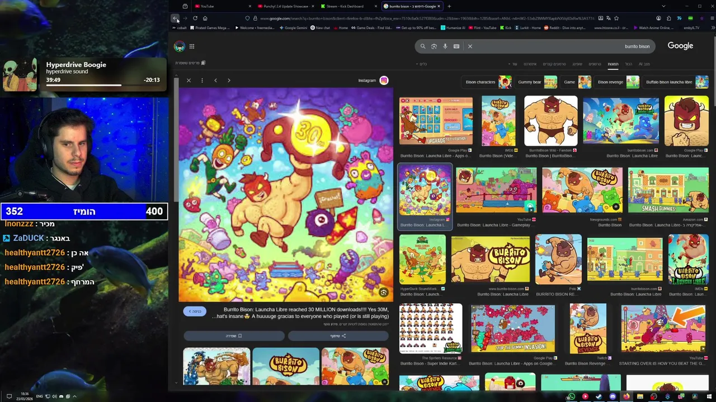The image size is (716, 402).
Task: Open the Burrito Bison Fandom wiki thumbnail
Action: tap(551, 121)
